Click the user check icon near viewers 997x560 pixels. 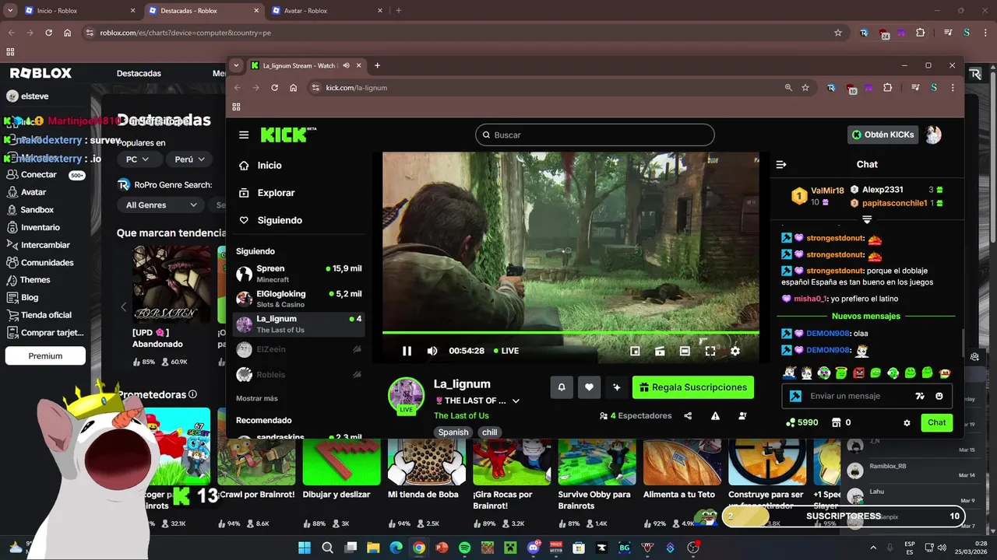(x=742, y=416)
